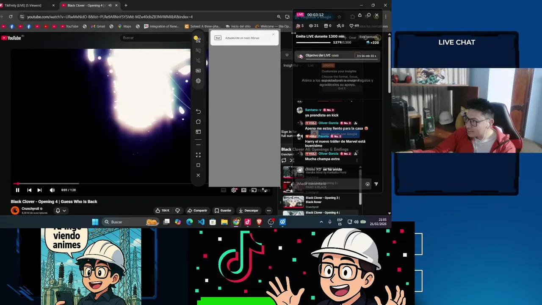Toggle lock icon on LIVE overlay

(359, 15)
